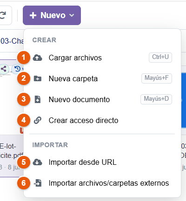Viewport: 186px width, 201px height.
Task: Click the Ctrl+U shortcut badge
Action: (x=160, y=58)
